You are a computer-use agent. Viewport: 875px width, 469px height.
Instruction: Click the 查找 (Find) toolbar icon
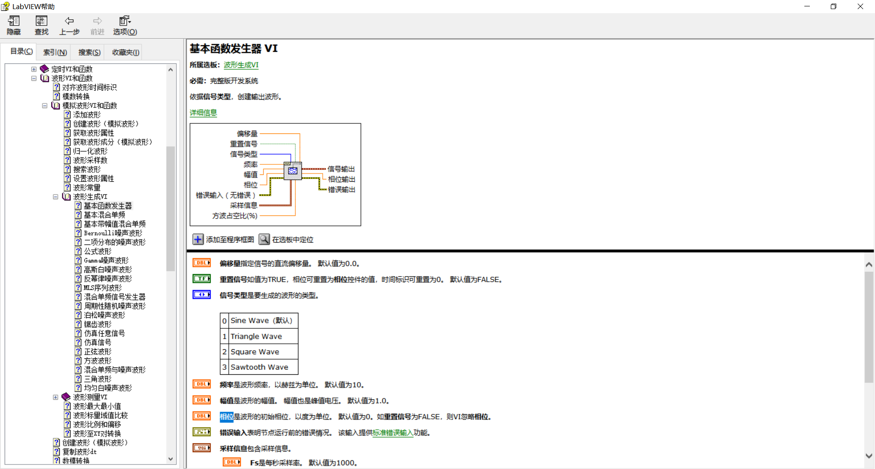41,21
